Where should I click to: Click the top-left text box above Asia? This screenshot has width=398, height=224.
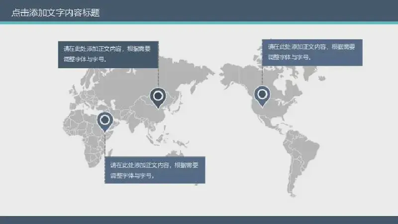[108, 55]
